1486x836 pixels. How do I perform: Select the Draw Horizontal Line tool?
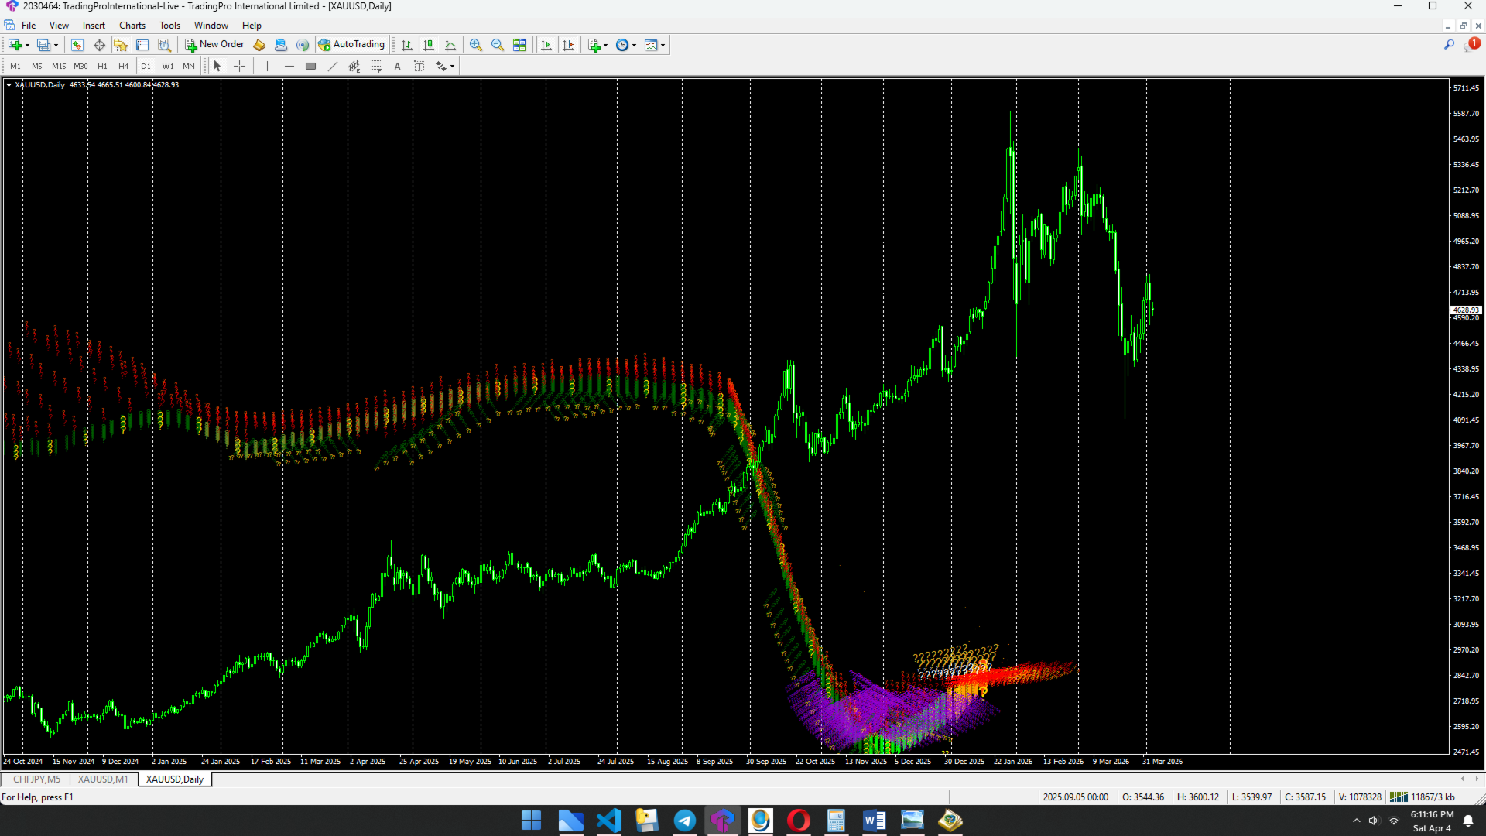[289, 67]
